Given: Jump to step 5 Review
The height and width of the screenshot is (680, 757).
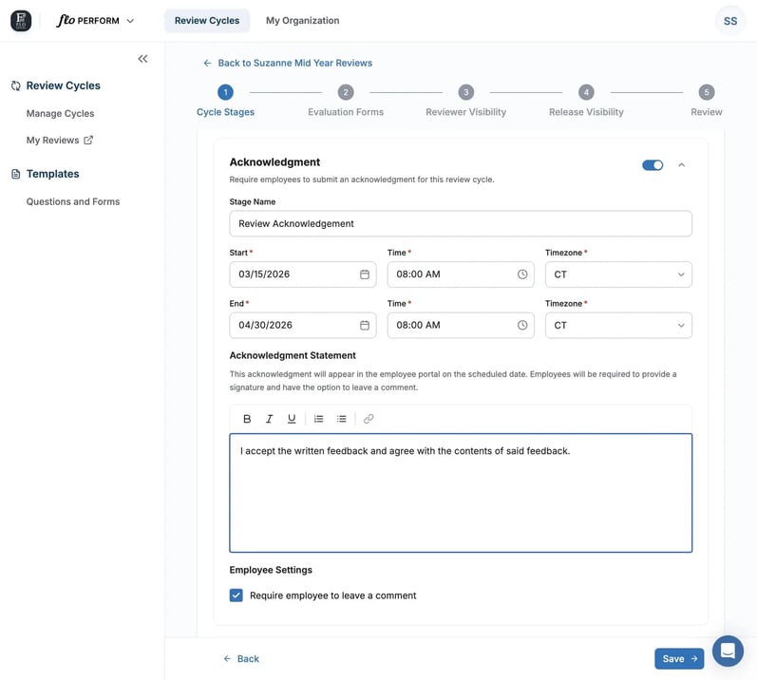Looking at the screenshot, I should click(707, 100).
